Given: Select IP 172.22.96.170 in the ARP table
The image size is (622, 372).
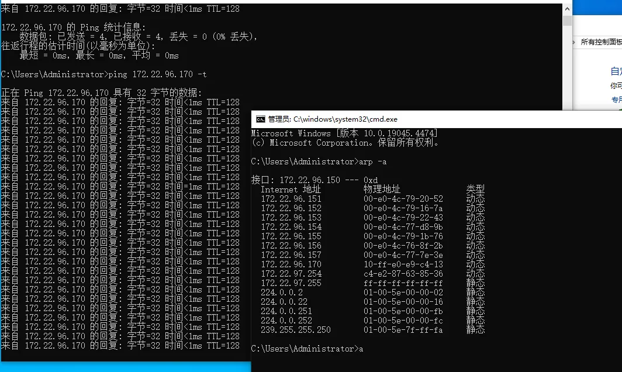Looking at the screenshot, I should click(291, 264).
